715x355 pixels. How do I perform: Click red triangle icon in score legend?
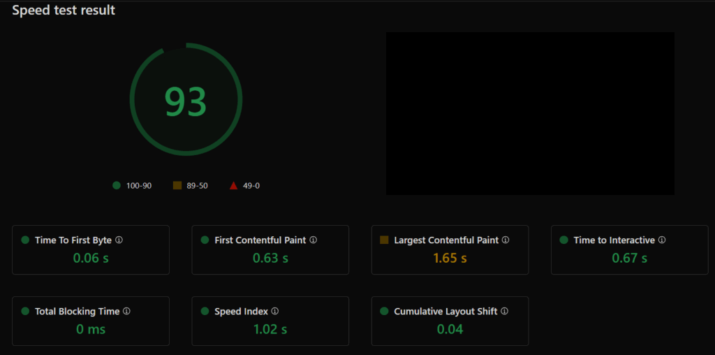point(233,185)
